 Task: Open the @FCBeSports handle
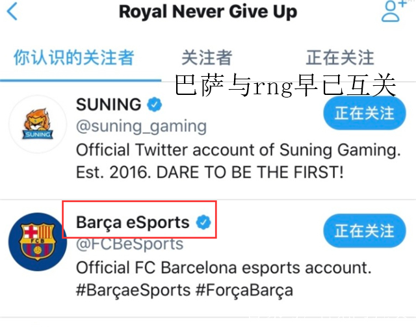click(x=130, y=244)
